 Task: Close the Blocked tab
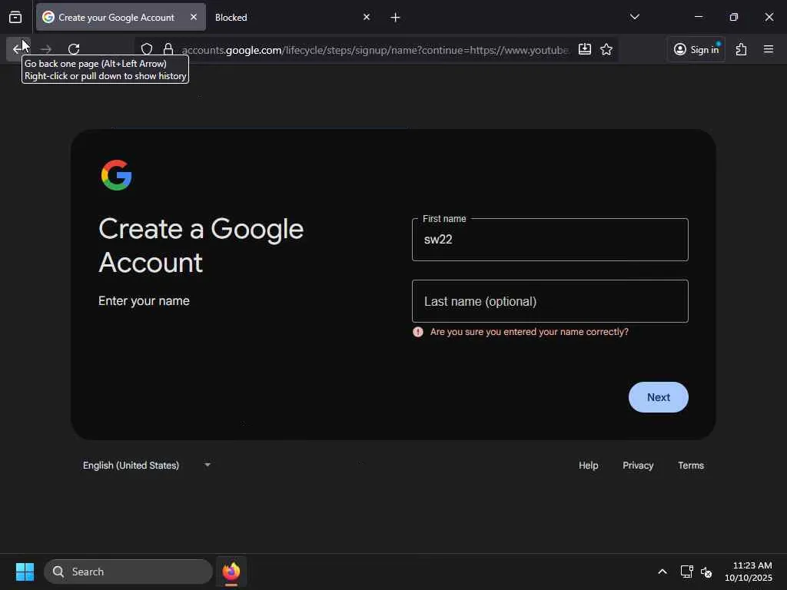[x=367, y=17]
